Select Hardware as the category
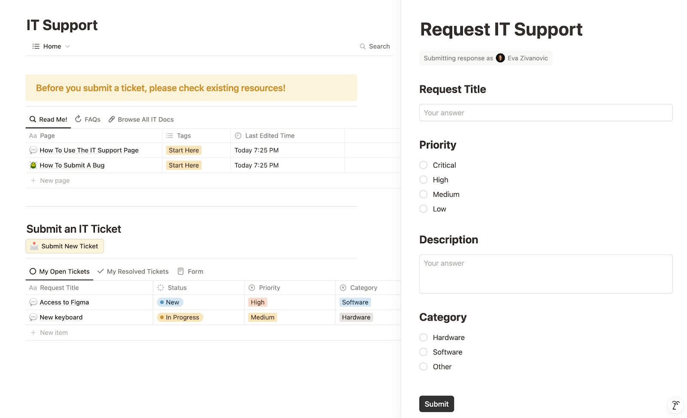Image resolution: width=687 pixels, height=418 pixels. point(423,338)
